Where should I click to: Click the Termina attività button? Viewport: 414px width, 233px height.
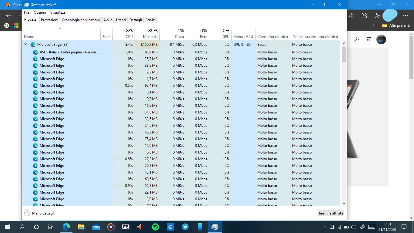[331, 213]
